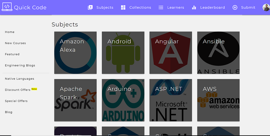The width and height of the screenshot is (270, 136).
Task: Open the AWS subject card
Action: click(218, 100)
